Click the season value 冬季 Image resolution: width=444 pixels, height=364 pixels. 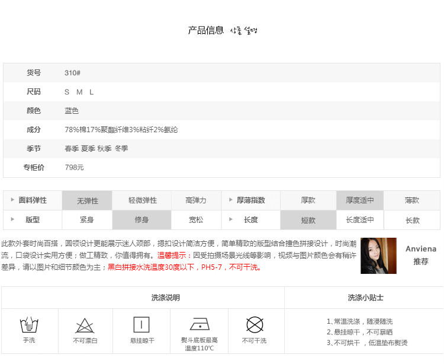(x=121, y=149)
